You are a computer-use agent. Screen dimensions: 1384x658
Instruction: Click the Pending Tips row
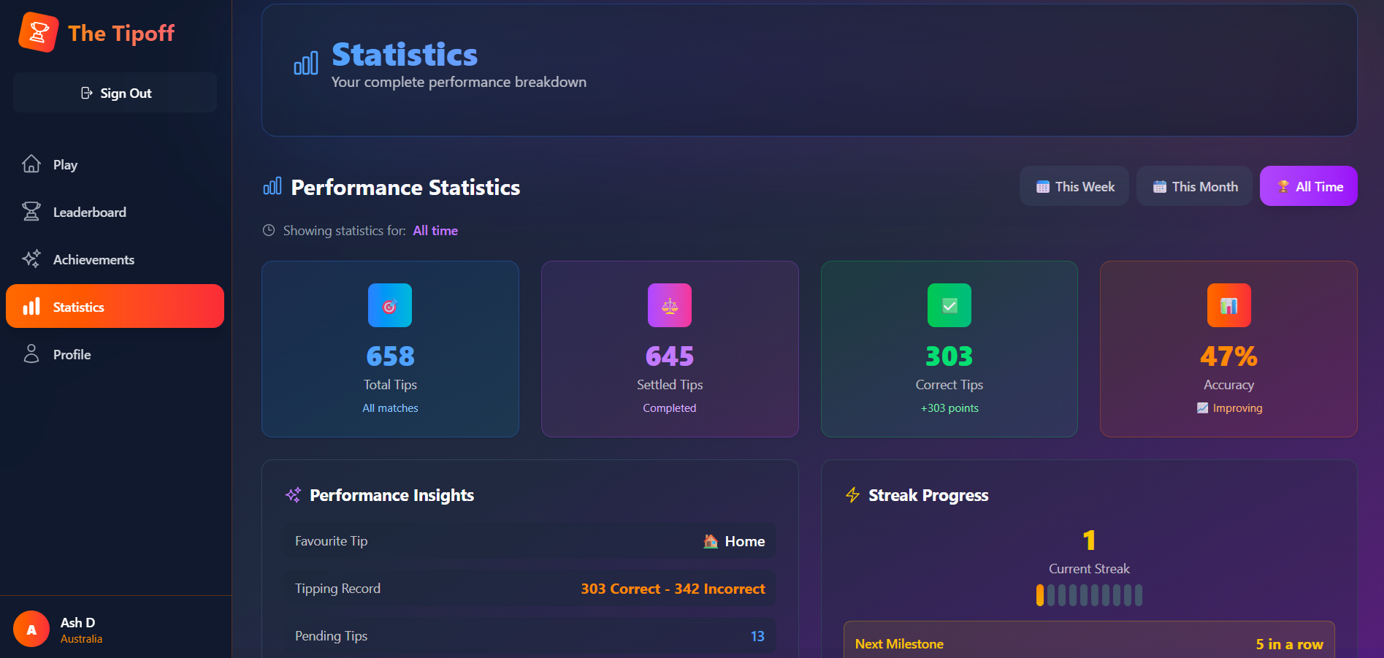click(x=529, y=636)
